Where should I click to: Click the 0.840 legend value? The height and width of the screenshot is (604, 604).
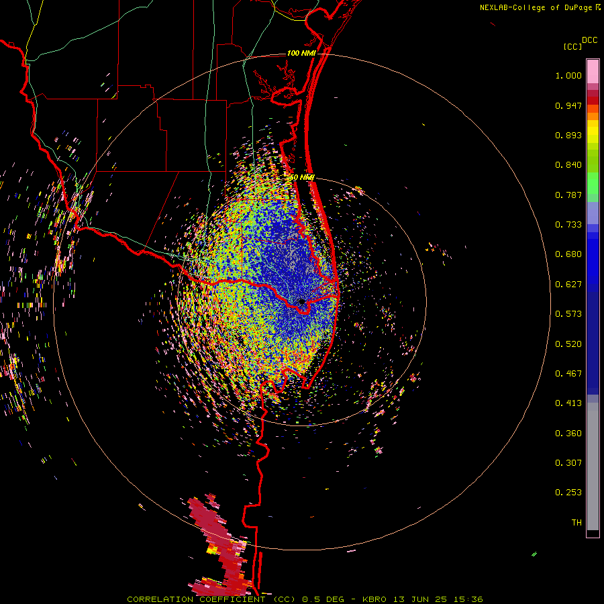(568, 165)
